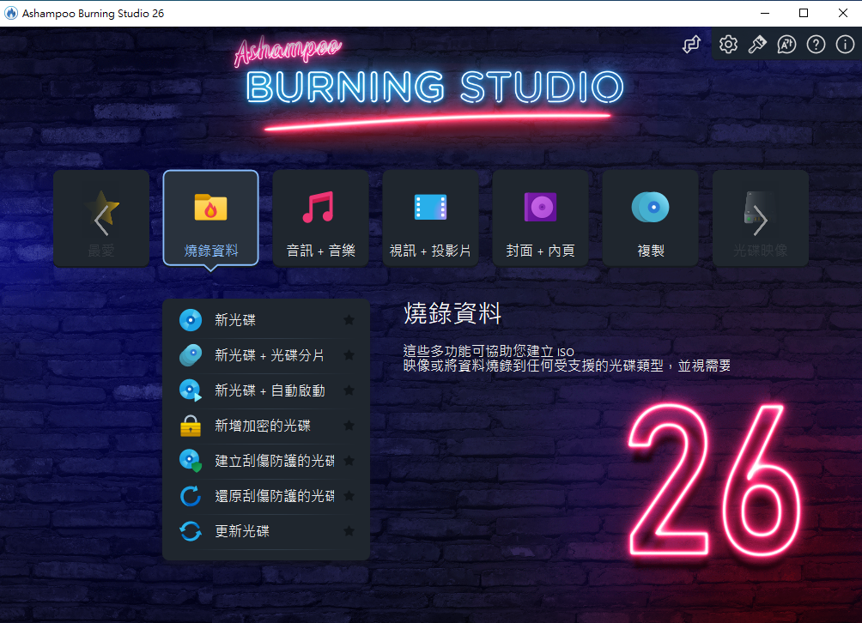Click the blue disc icon beside 新光碟

click(x=191, y=320)
